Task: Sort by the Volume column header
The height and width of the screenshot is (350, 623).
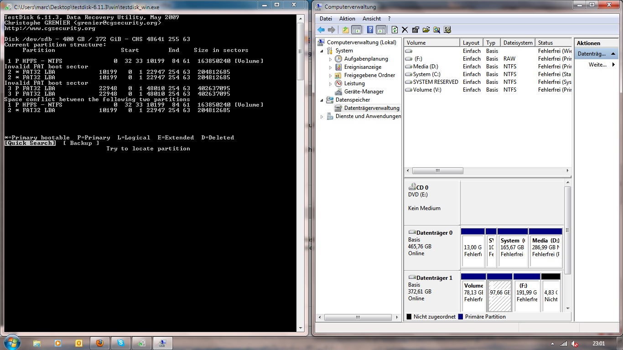Action: pos(432,42)
